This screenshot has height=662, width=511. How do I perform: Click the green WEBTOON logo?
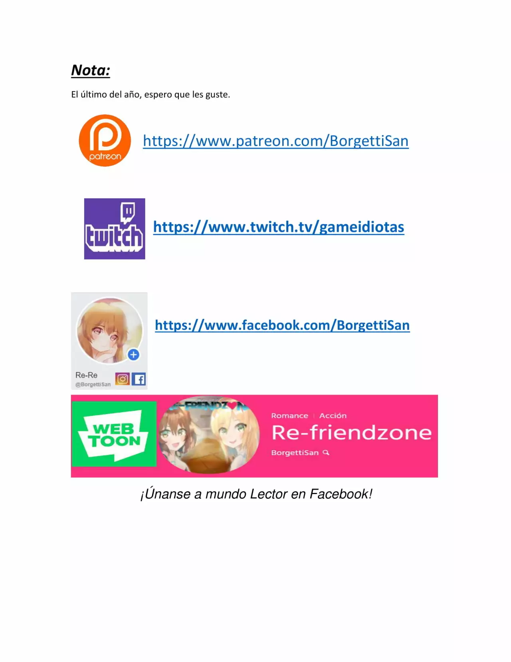tap(114, 434)
